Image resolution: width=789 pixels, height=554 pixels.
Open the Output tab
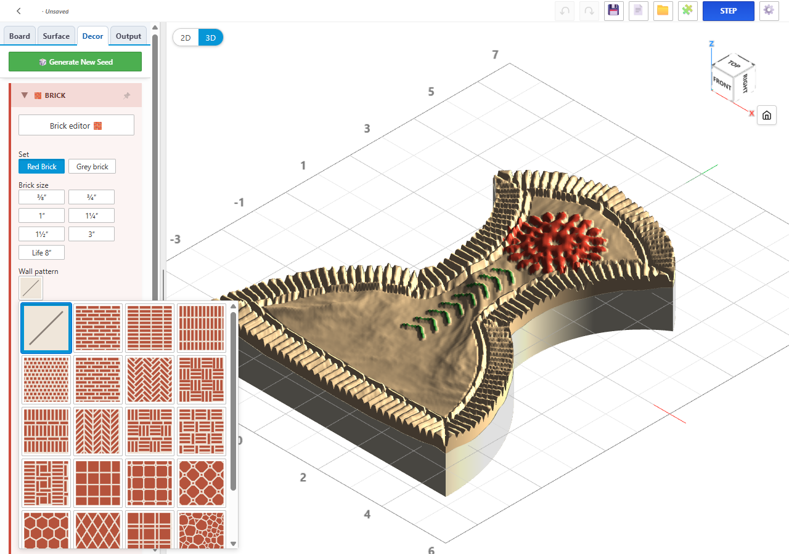129,36
